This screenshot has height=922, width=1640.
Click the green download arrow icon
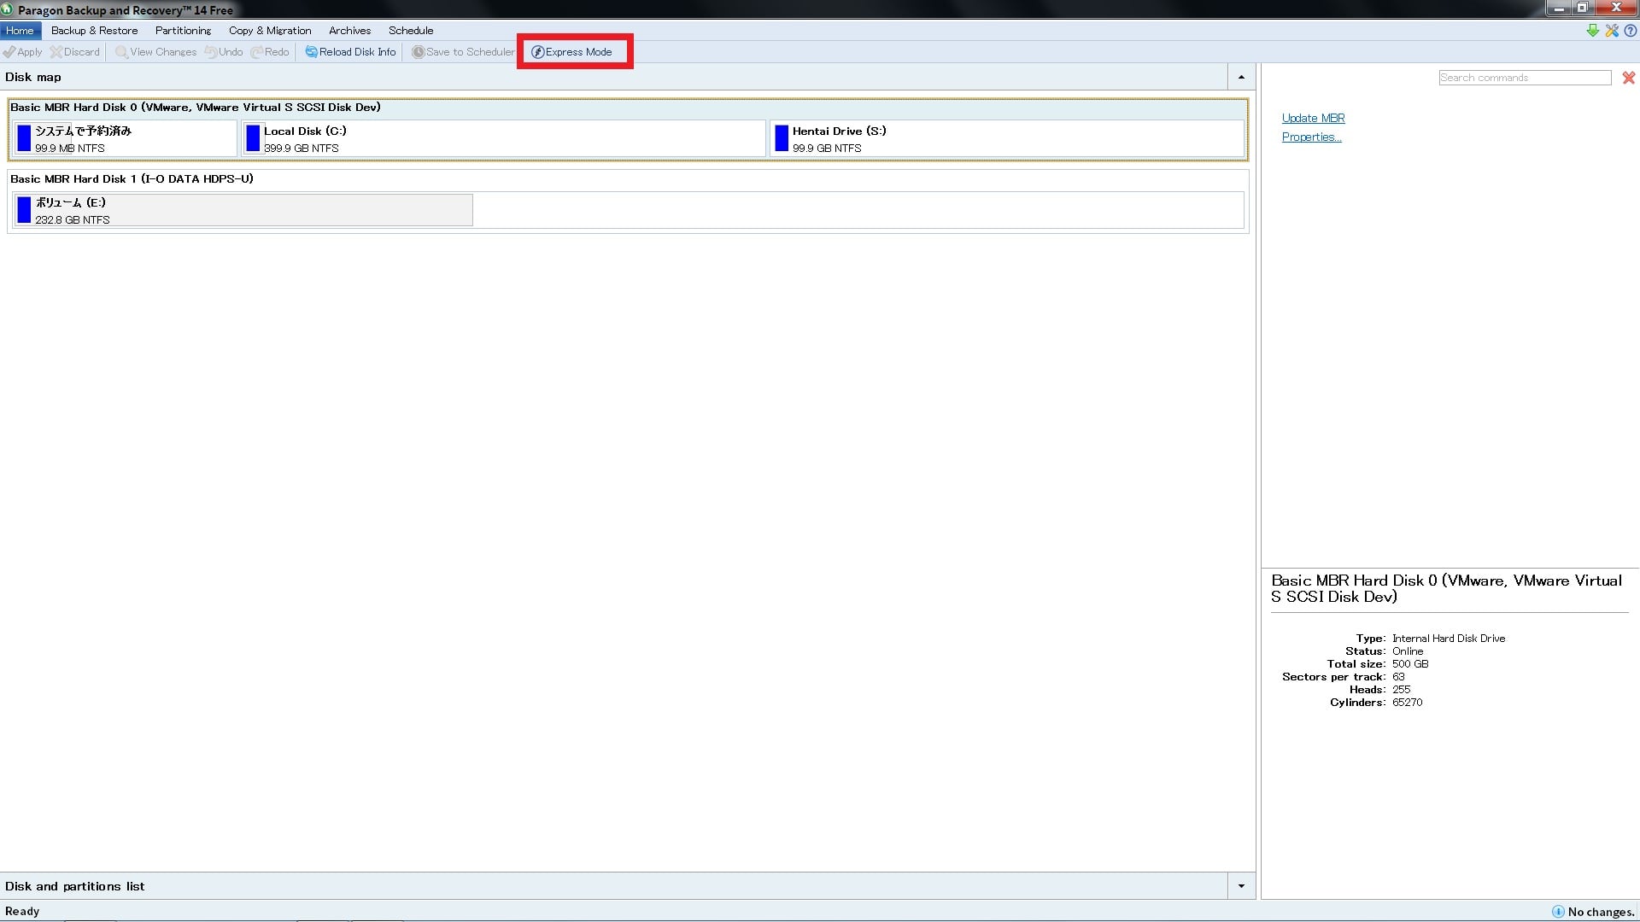1593,31
